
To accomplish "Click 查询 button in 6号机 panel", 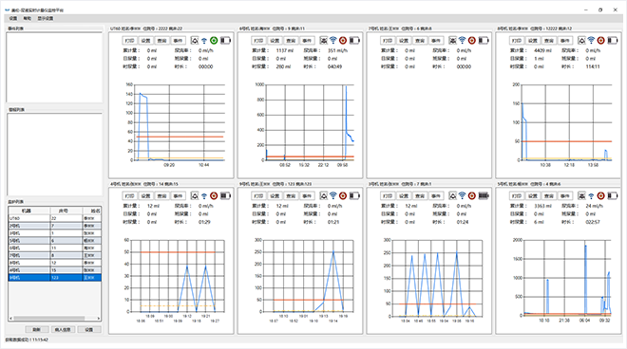I will pos(291,41).
